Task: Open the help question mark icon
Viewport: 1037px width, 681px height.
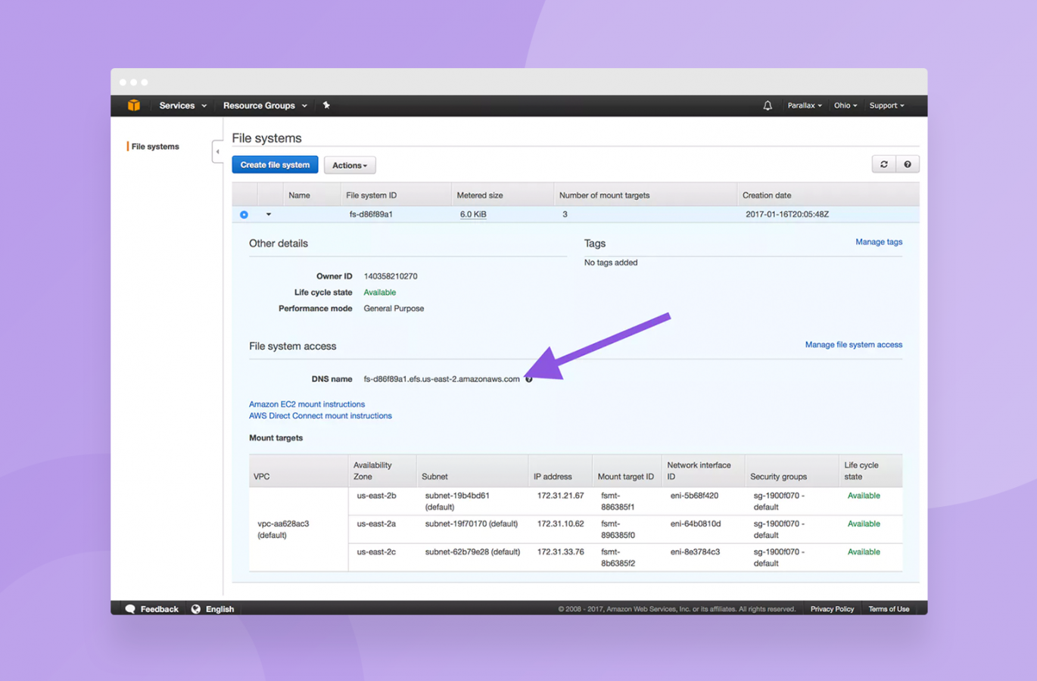Action: [908, 164]
